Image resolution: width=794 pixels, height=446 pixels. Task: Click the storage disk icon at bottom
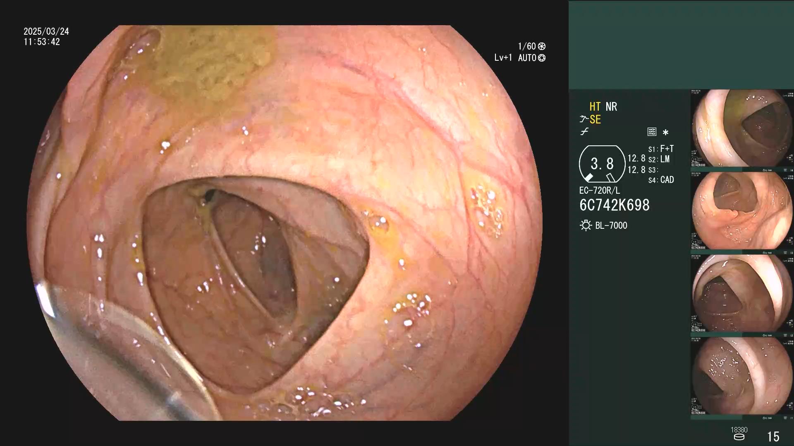(739, 437)
